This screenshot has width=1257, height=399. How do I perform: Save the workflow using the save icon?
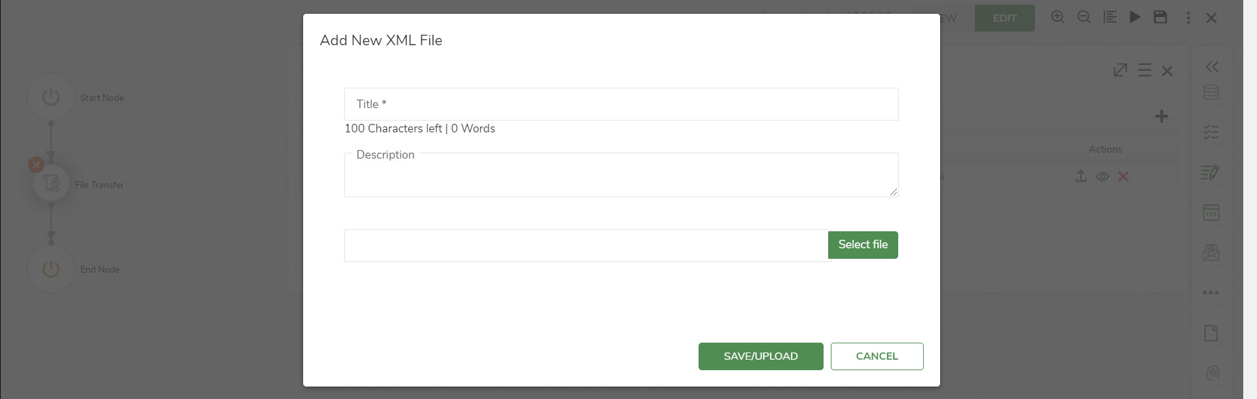(x=1161, y=17)
